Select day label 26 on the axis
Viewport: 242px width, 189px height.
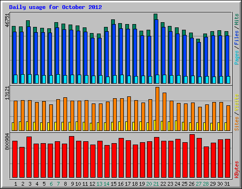pyautogui.click(x=191, y=184)
